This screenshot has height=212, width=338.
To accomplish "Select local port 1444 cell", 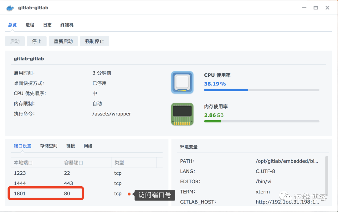I will [x=20, y=183].
